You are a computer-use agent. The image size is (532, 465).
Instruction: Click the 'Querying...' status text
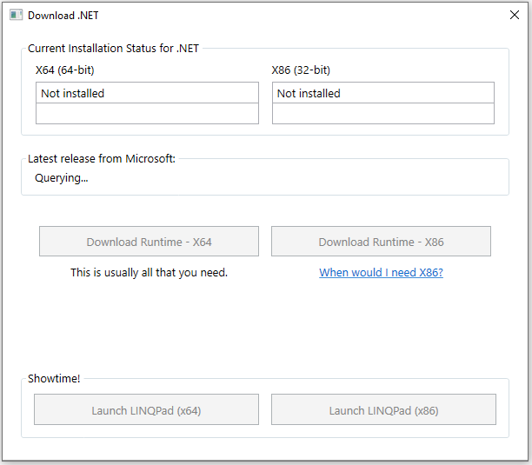62,177
